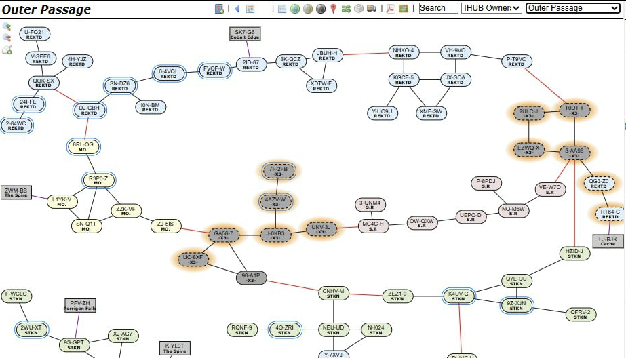Select system node U-FQ21
626x358 pixels.
click(35, 34)
